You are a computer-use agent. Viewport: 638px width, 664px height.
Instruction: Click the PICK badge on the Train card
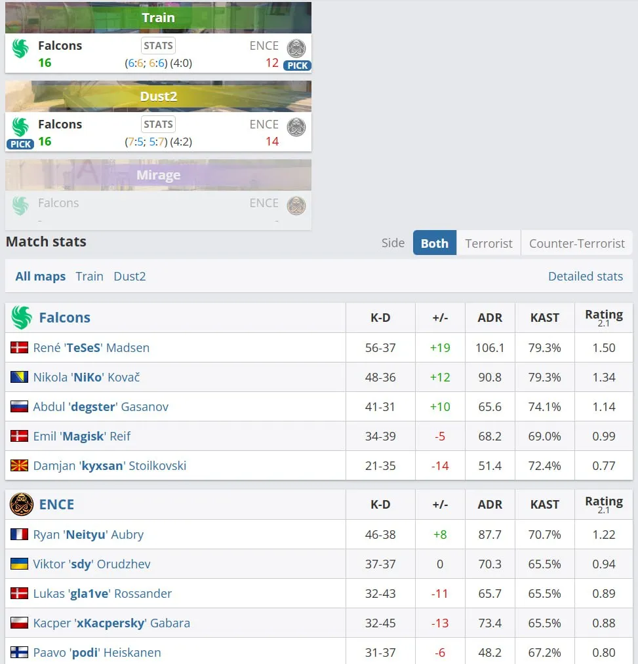coord(298,66)
